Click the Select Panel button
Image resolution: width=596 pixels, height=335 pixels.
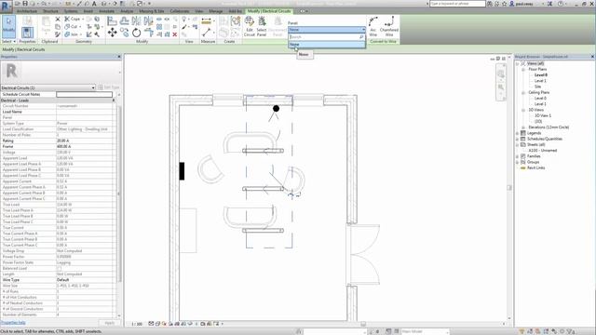coord(262,27)
